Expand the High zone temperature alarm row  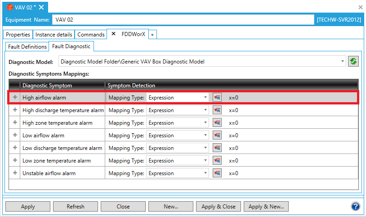click(15, 123)
